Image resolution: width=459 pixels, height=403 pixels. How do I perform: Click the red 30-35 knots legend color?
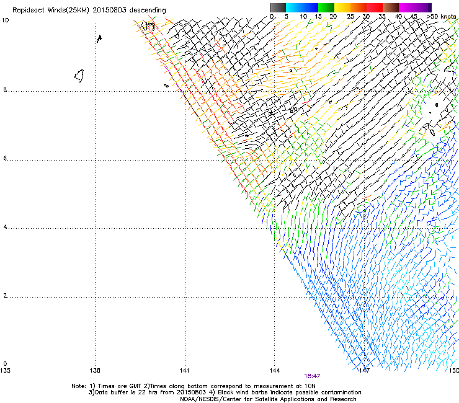375,7
